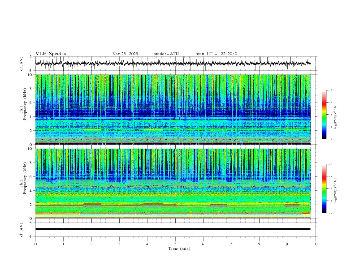Click the "ch.1(V)" axis label
Screen dimensions: 355x274
pos(22,64)
